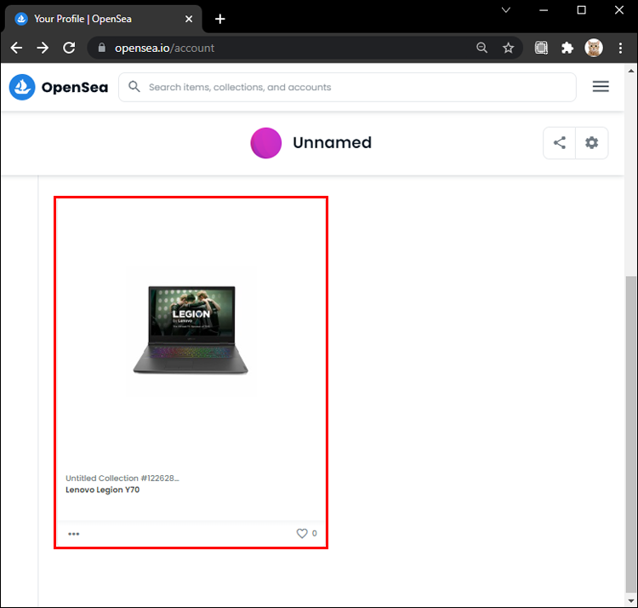Viewport: 638px width, 608px height.
Task: Click the purple profile avatar circle
Action: pos(266,143)
